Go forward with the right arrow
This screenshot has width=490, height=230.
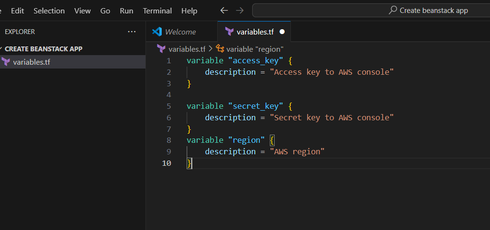pos(240,11)
